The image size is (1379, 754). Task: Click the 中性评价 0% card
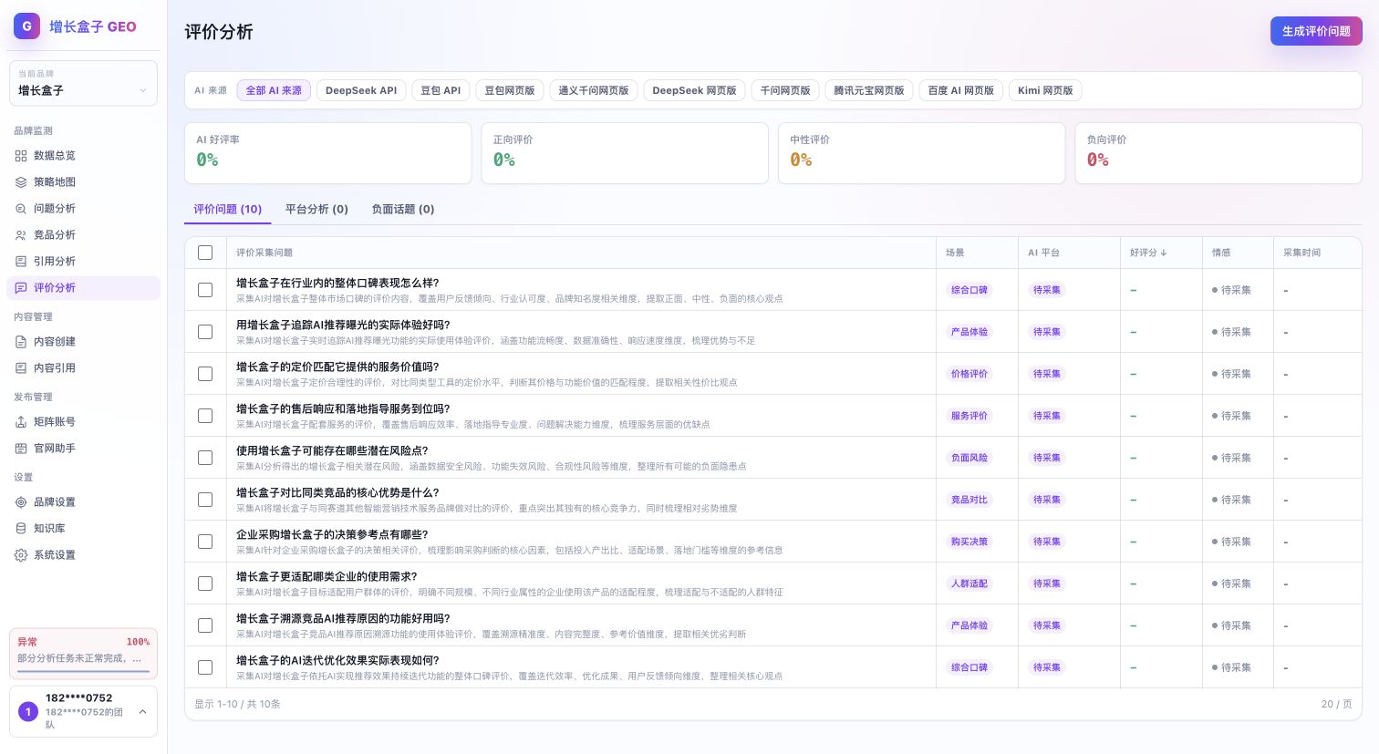click(922, 153)
